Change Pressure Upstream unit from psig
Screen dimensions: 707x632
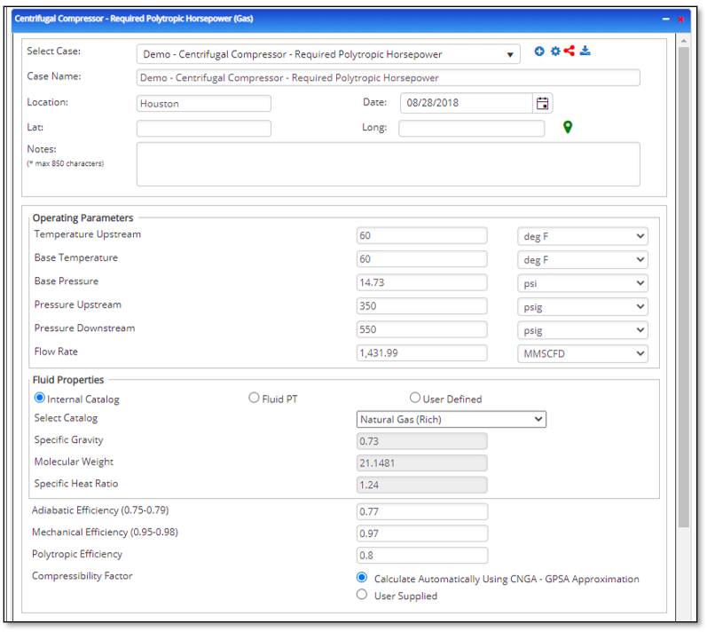582,306
